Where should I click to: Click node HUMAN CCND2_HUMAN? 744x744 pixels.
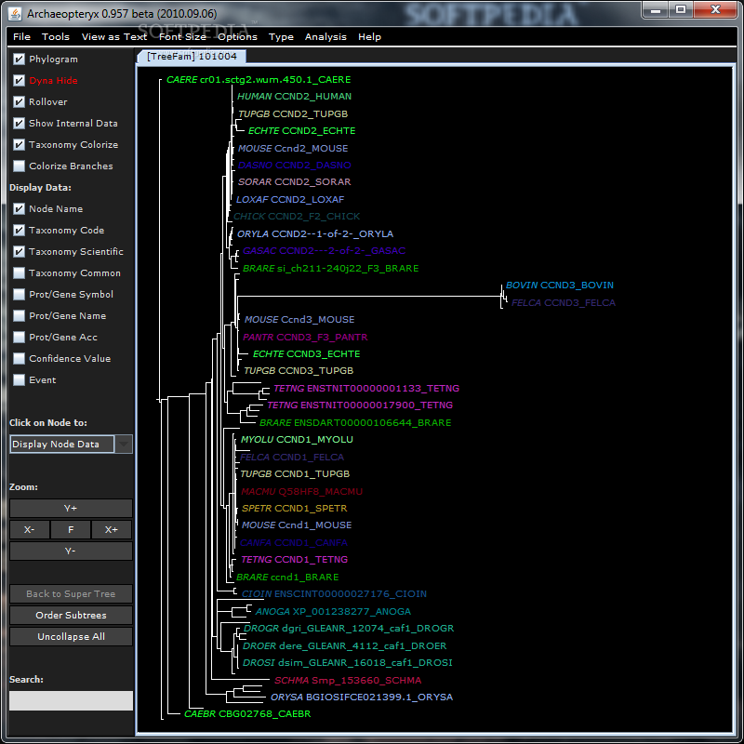click(294, 97)
